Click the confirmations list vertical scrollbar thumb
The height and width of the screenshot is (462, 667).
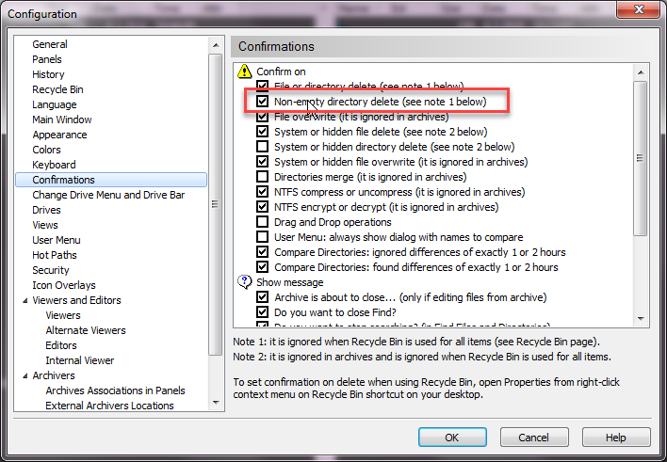[x=641, y=160]
